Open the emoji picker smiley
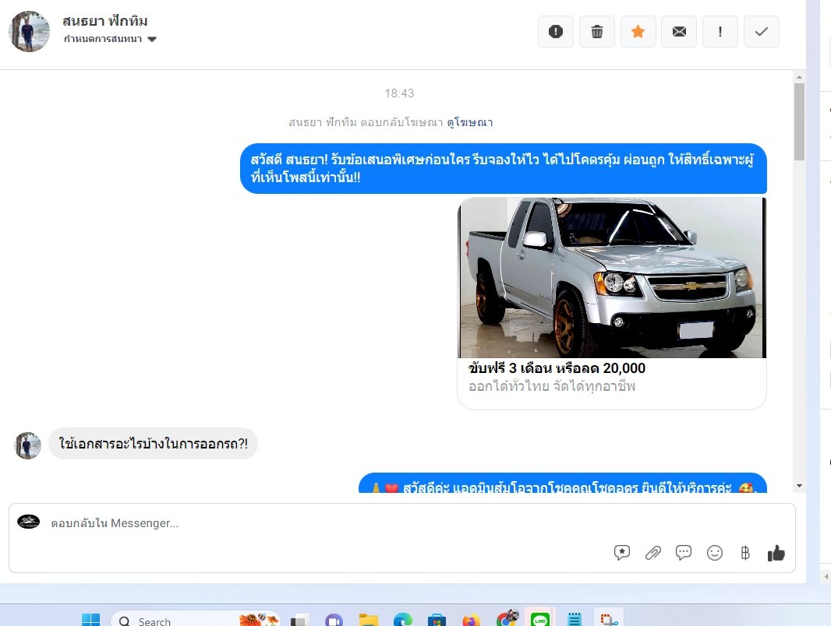Viewport: 831px width, 626px height. [x=715, y=553]
